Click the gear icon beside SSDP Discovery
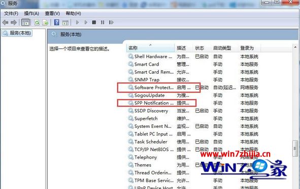300x189 pixels. (130, 111)
